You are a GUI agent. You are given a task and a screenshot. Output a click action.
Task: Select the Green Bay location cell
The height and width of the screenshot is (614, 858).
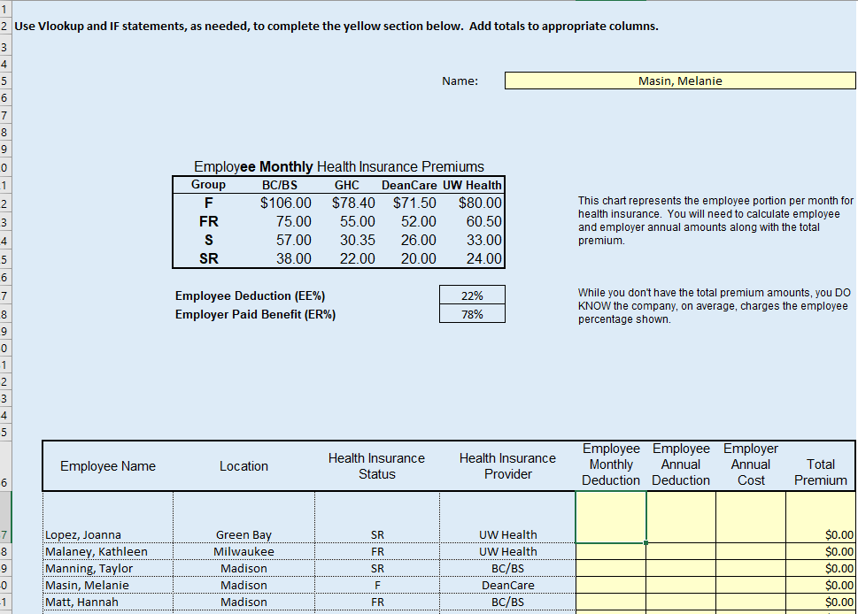[243, 518]
